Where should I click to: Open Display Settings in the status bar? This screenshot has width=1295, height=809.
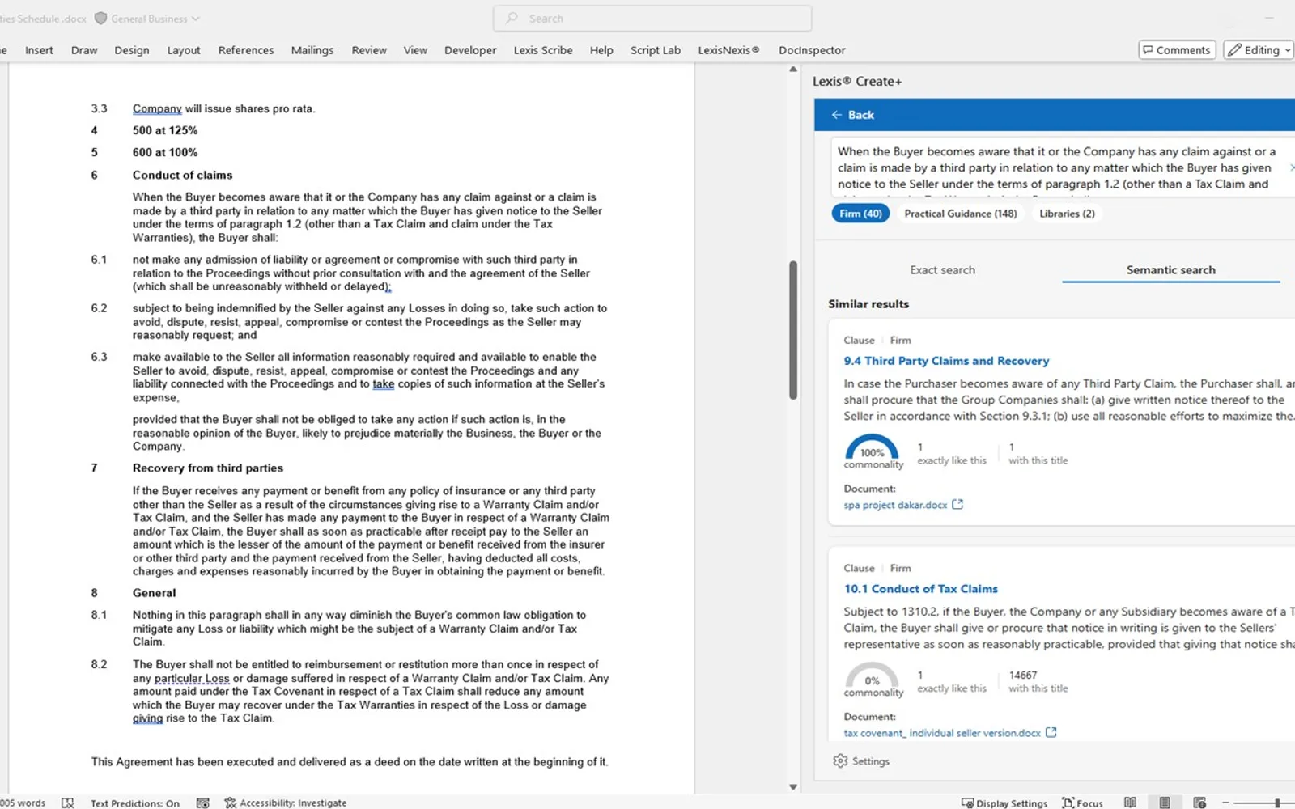(x=1004, y=803)
